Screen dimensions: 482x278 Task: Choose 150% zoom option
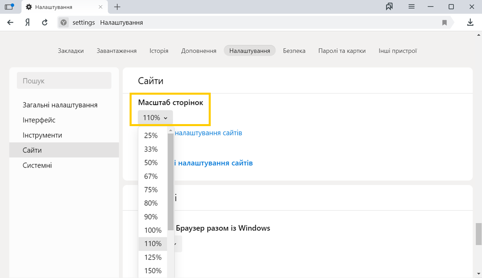tap(153, 271)
